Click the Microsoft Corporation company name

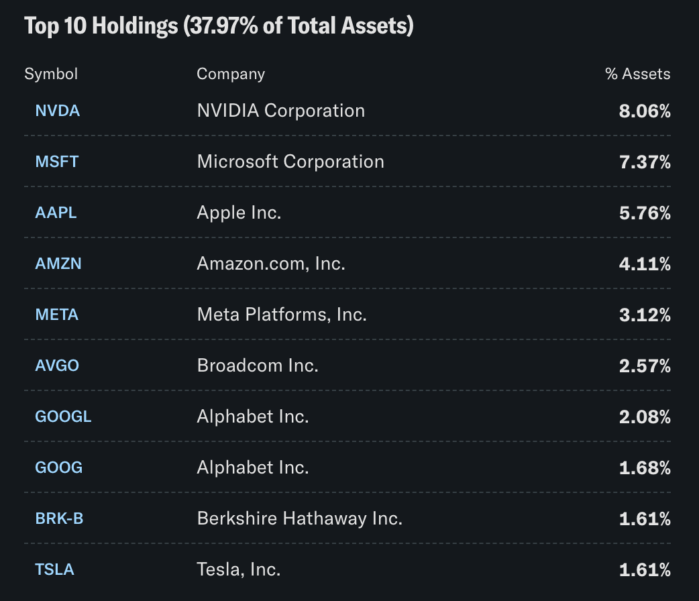(x=290, y=162)
